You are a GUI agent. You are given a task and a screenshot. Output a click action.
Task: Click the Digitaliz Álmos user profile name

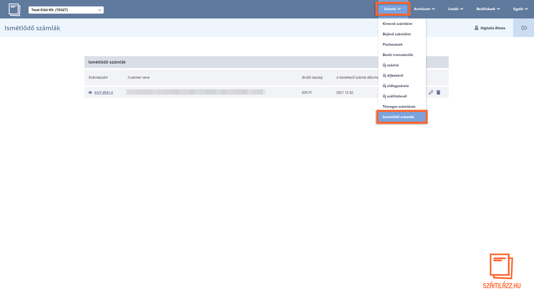[x=493, y=28]
